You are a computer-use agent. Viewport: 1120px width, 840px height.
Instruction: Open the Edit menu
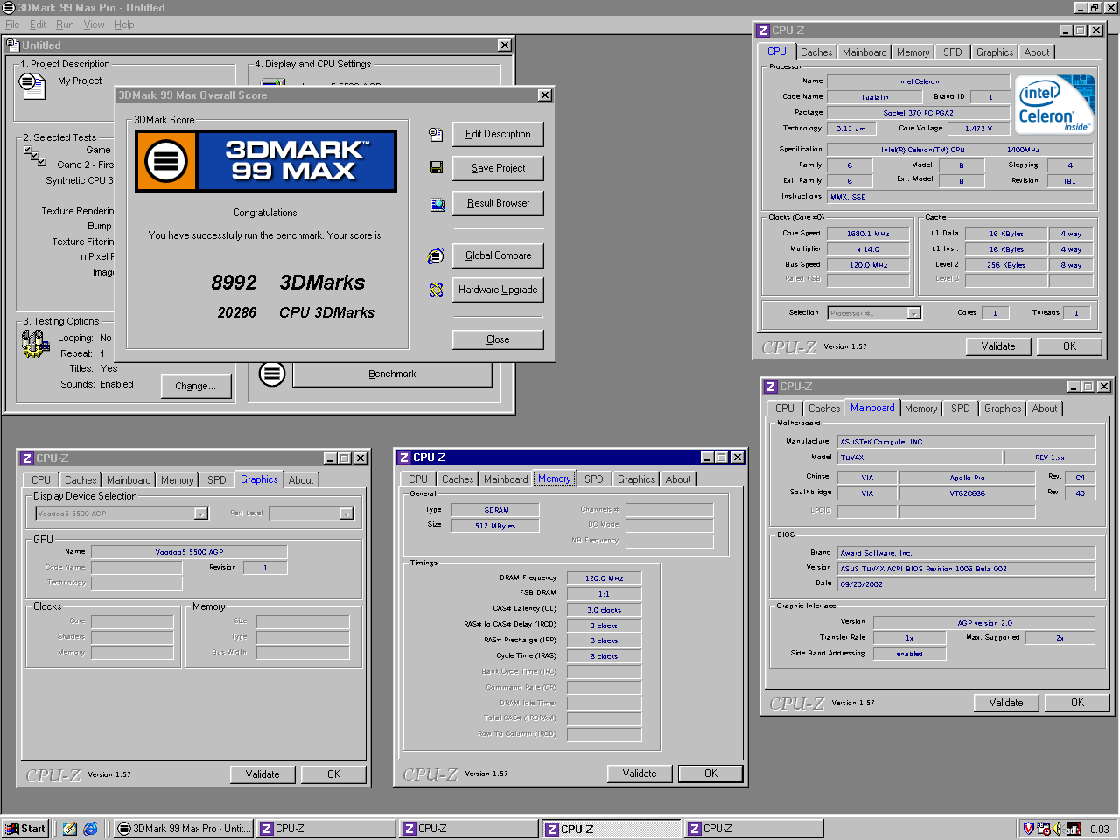coord(38,24)
